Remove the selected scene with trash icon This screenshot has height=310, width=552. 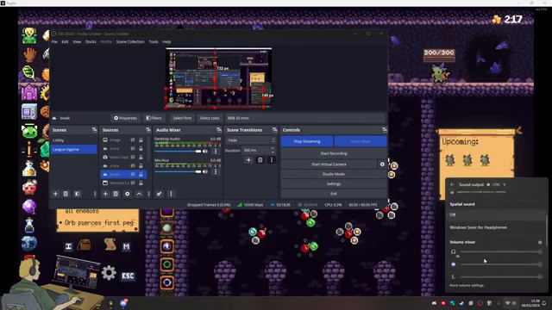click(66, 194)
